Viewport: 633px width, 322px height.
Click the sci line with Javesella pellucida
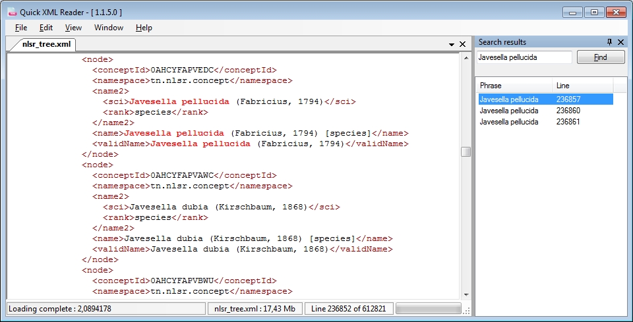tap(229, 101)
